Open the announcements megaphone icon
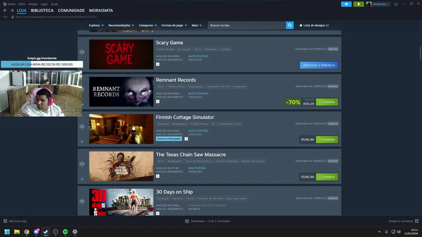 pos(346,4)
